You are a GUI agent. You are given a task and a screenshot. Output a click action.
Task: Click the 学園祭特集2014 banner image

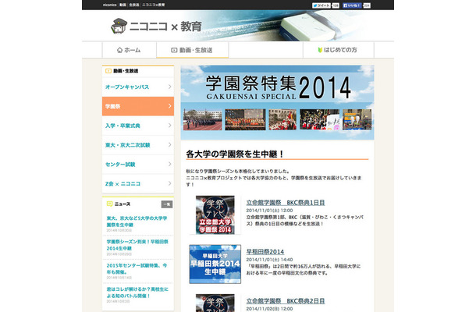[x=277, y=102]
